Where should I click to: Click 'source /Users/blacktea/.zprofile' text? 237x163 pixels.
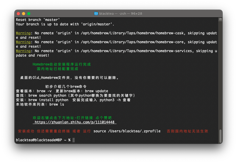(127, 131)
